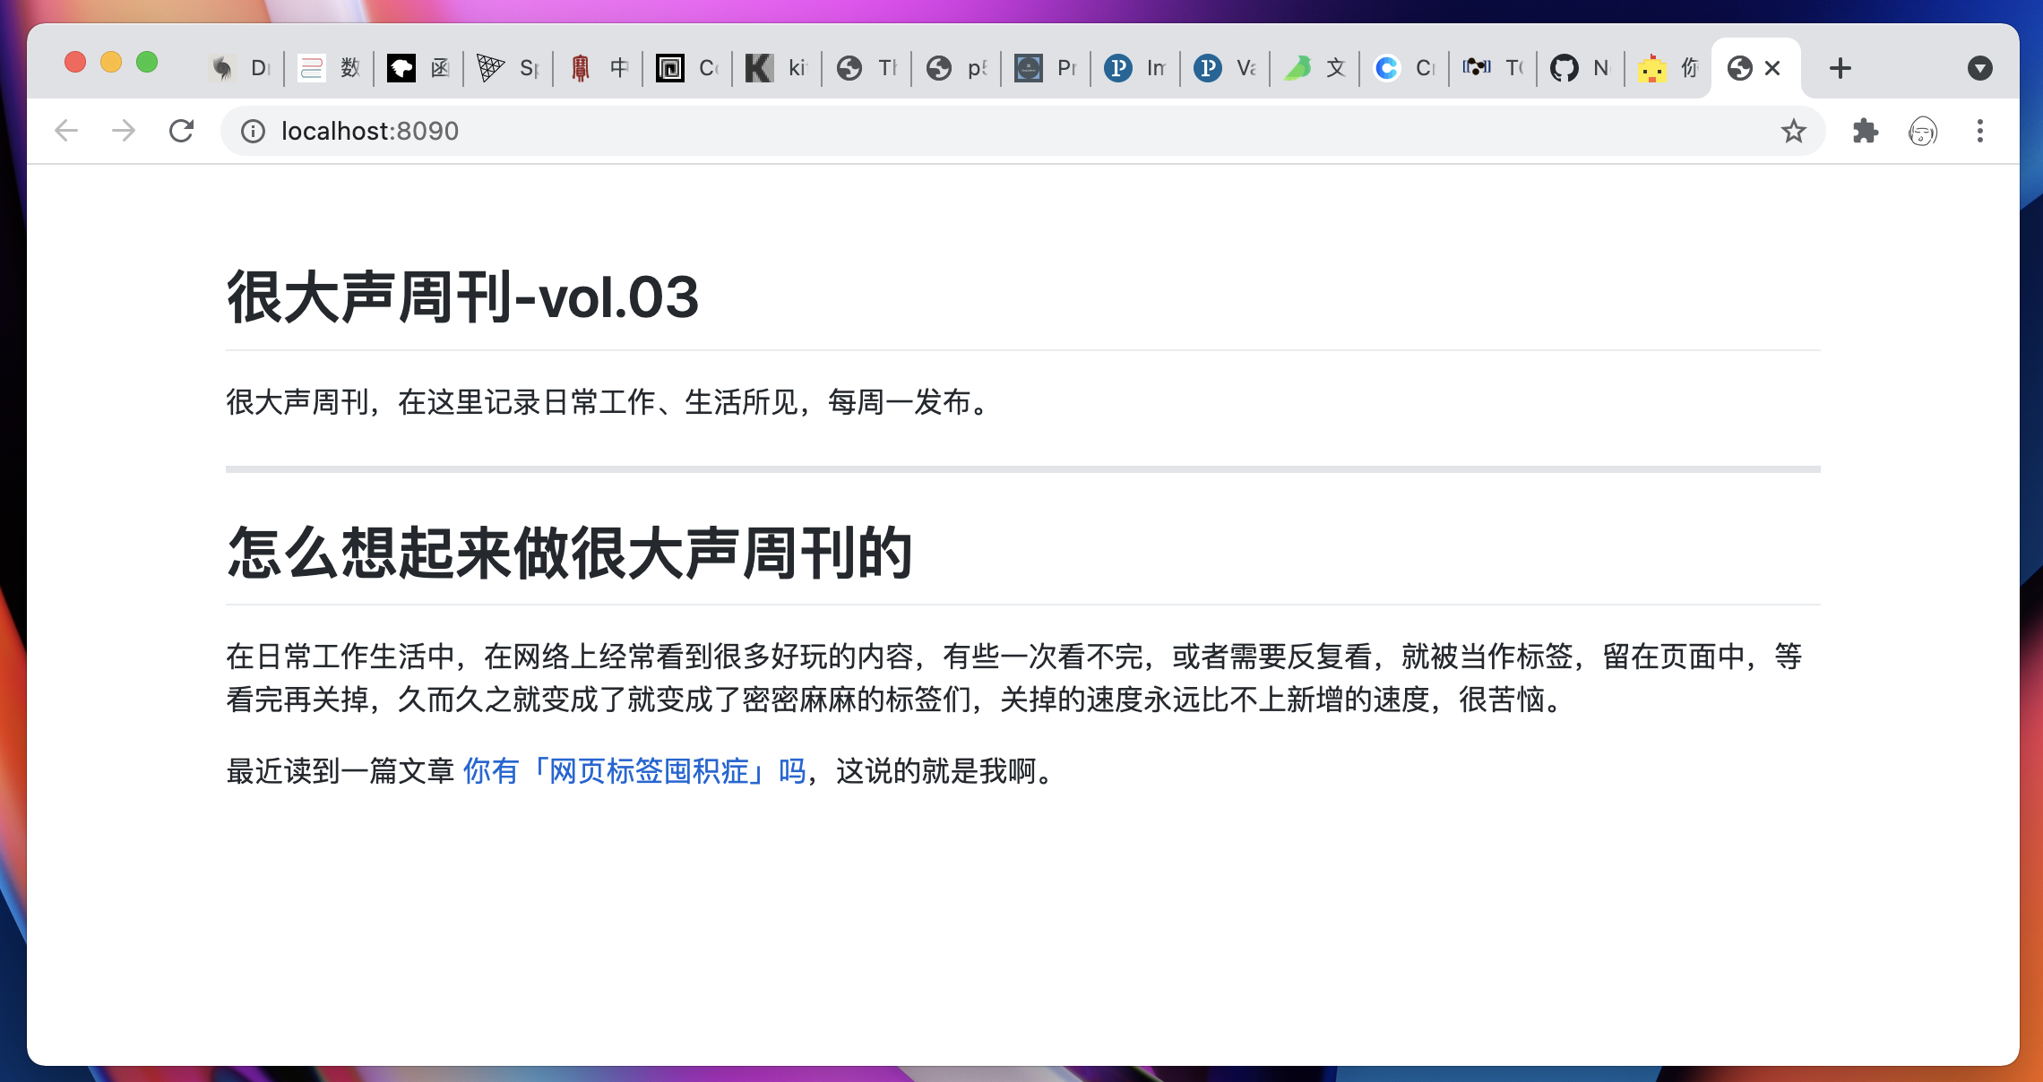Open the tab labeled p5 with globe icon
The width and height of the screenshot is (2043, 1082).
(956, 68)
